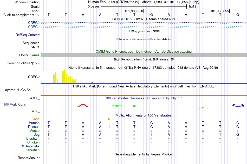
Task: Click the 'hg19' label beside scale bar
Action: click(x=193, y=6)
